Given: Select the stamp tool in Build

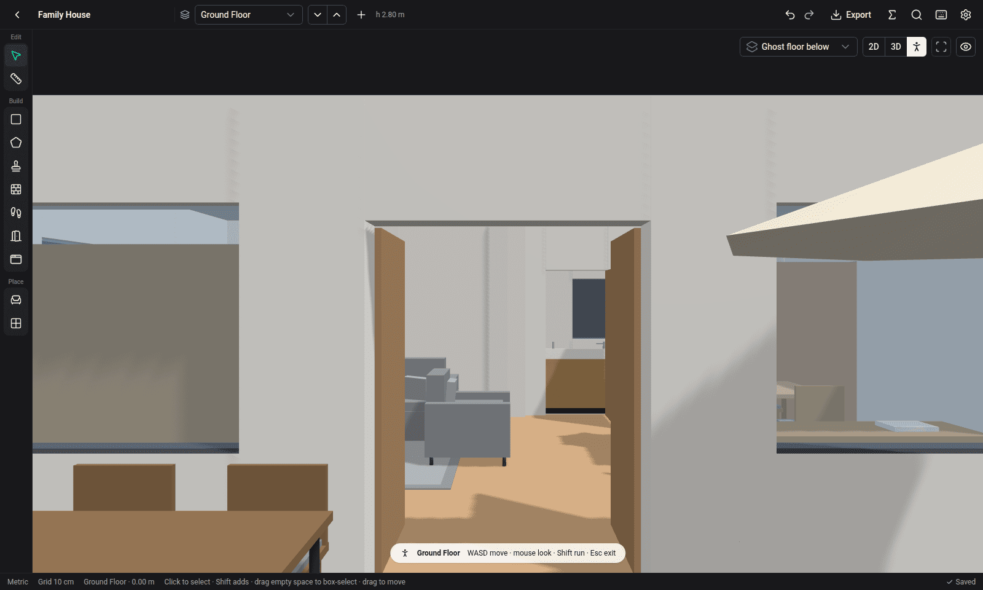Looking at the screenshot, I should click(16, 166).
